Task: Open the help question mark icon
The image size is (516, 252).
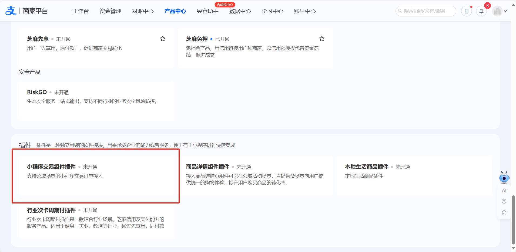Action: [504, 201]
